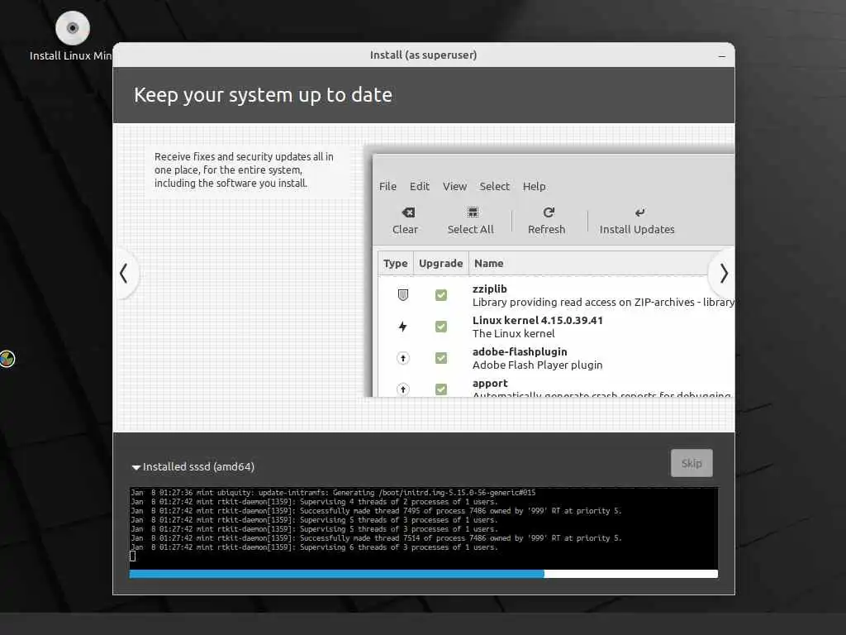846x635 pixels.
Task: Open the File menu
Action: tap(387, 186)
